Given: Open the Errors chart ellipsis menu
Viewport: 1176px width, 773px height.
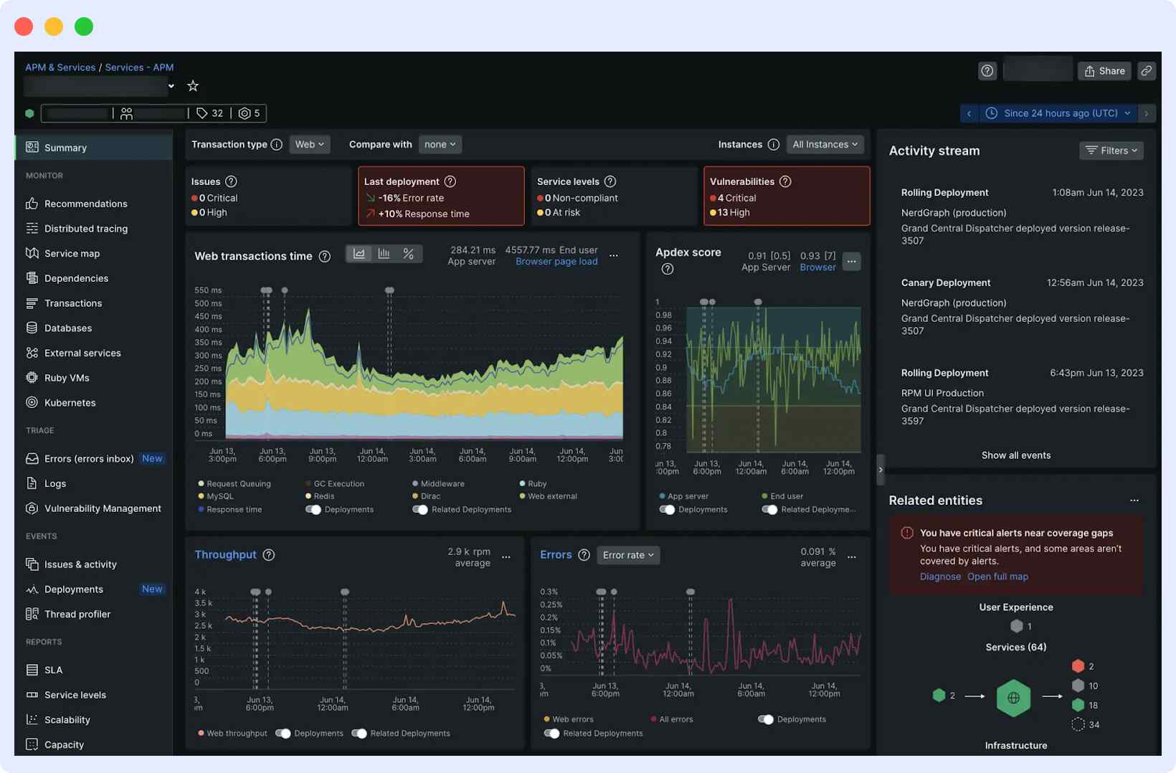Looking at the screenshot, I should click(851, 556).
